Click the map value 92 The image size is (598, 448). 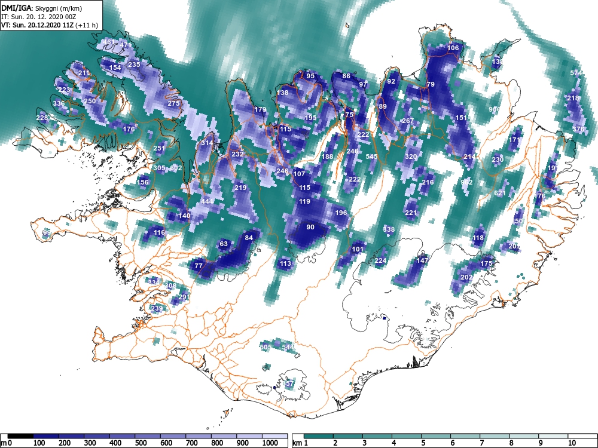coord(391,81)
